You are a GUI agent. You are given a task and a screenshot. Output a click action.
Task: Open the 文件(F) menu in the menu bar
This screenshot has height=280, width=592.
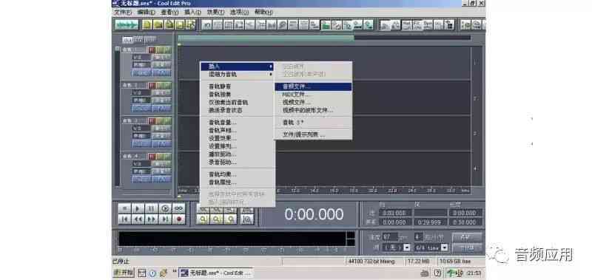point(123,12)
